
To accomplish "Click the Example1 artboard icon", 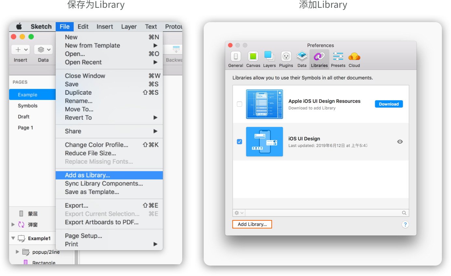I will tap(21, 239).
